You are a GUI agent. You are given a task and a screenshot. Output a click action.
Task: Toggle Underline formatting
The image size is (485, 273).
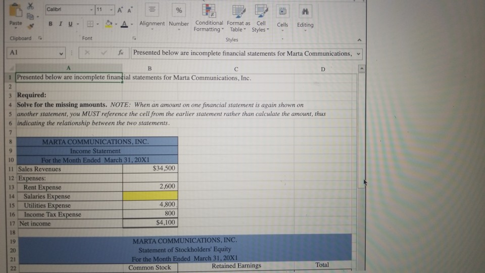click(70, 24)
